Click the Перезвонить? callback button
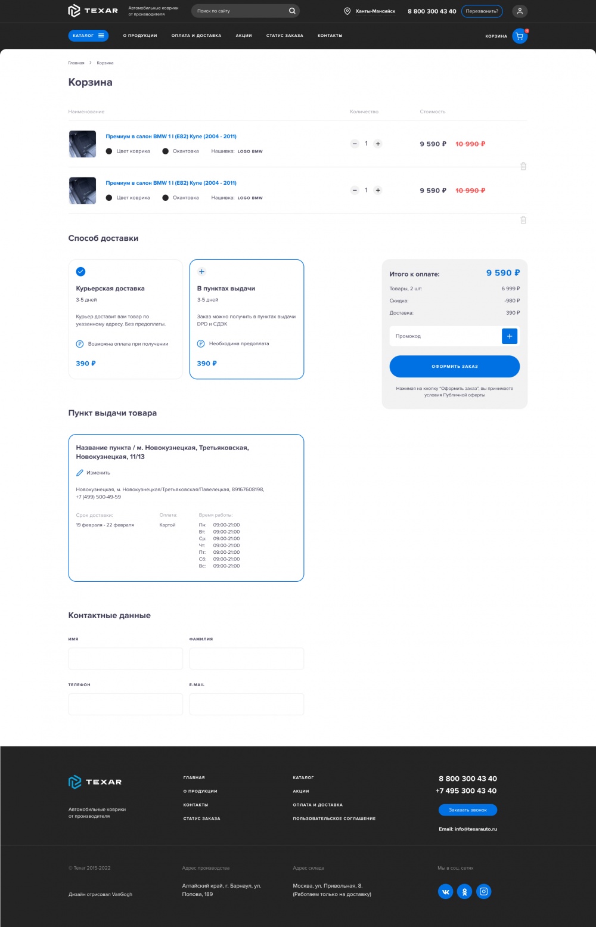Screen dimensions: 596x927 click(x=482, y=11)
